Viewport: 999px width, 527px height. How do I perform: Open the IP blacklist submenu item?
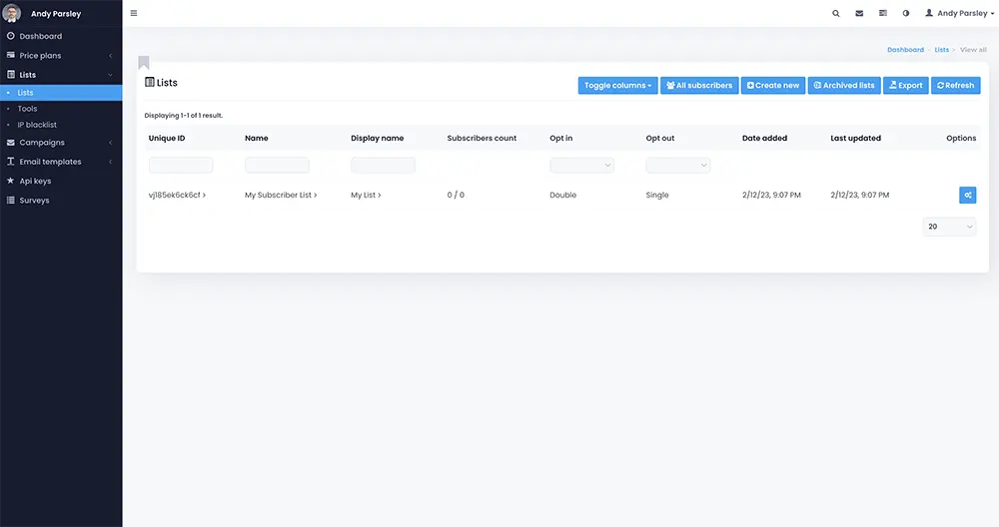(x=61, y=125)
